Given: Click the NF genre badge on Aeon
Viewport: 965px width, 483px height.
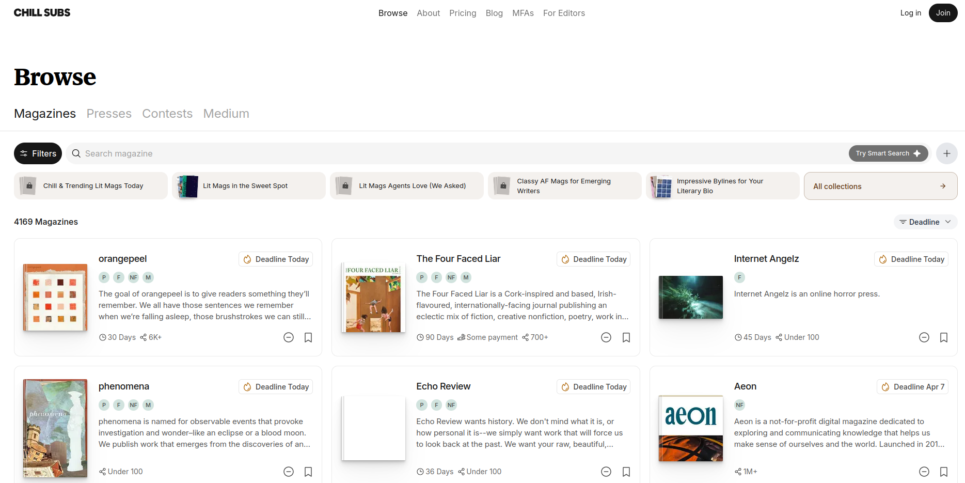Looking at the screenshot, I should click(x=740, y=405).
